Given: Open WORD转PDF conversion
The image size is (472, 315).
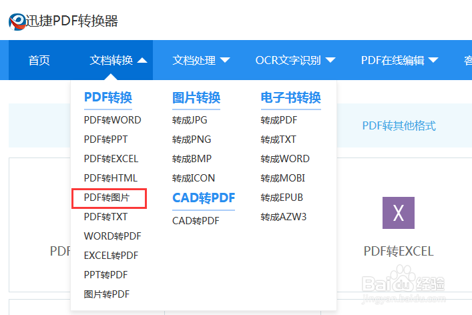Looking at the screenshot, I should tap(113, 236).
